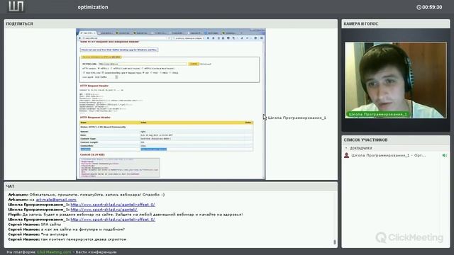Click the Status 301 Moved Permanently row
This screenshot has width=454, height=255.
(167, 127)
